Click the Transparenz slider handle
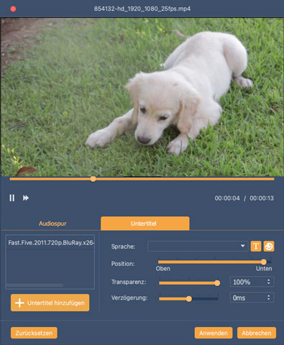Screen dimensions: 284x345 [x=217, y=283]
